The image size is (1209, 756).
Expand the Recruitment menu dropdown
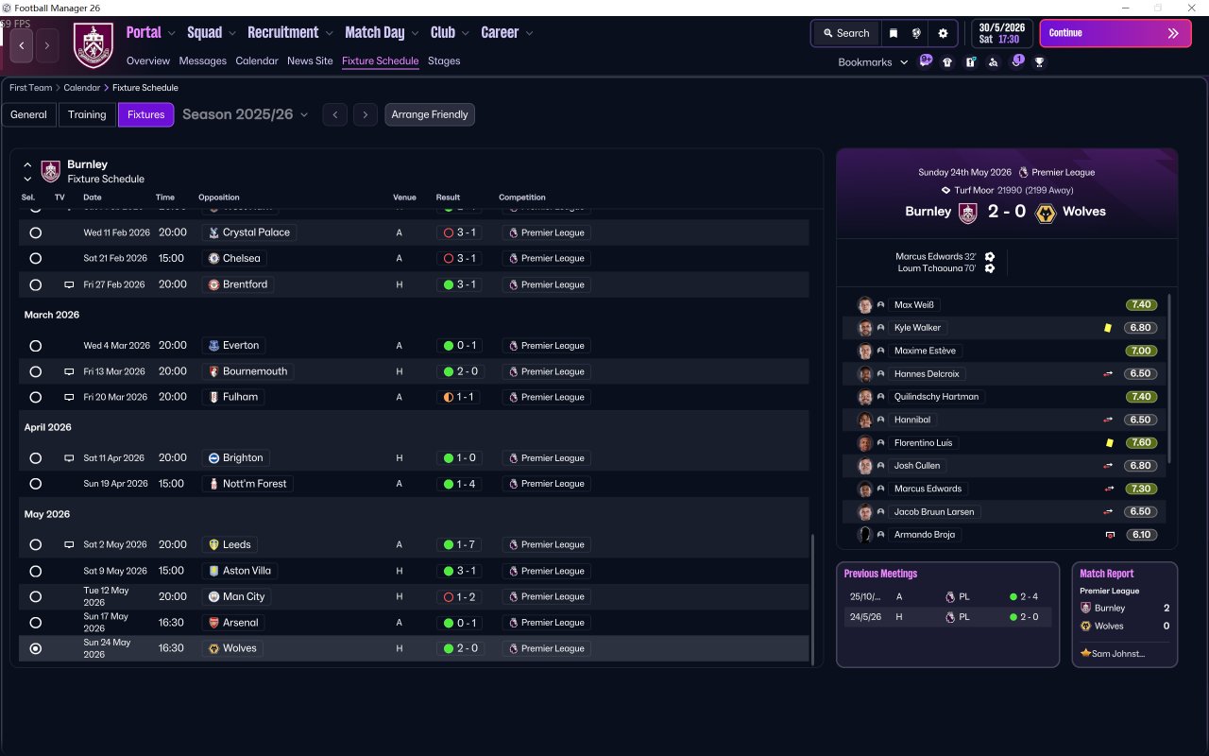pos(329,33)
